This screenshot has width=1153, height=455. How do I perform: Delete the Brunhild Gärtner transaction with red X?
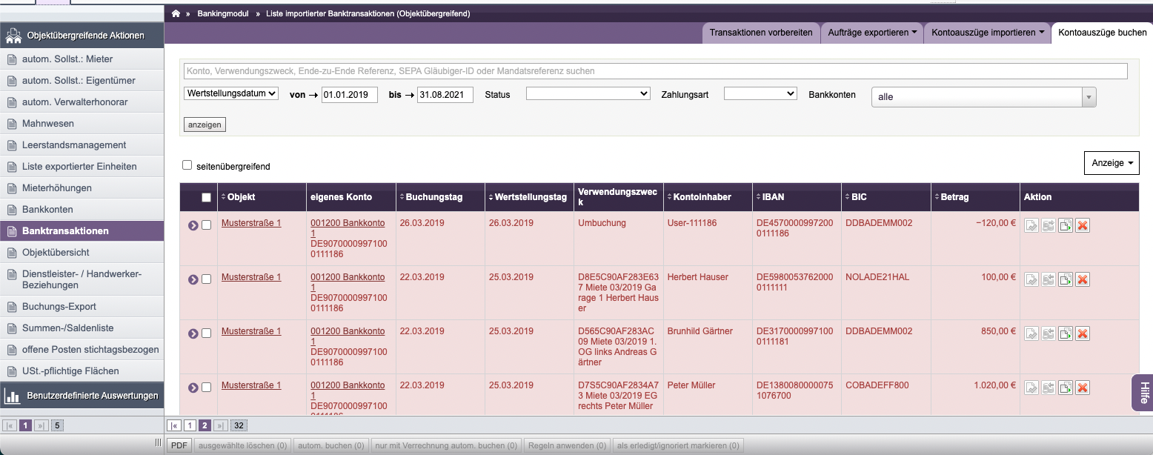pyautogui.click(x=1083, y=333)
